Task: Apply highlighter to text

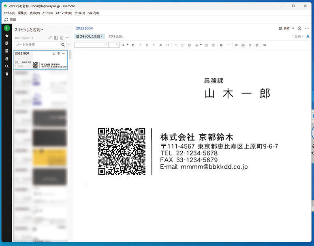Action: (x=160, y=45)
